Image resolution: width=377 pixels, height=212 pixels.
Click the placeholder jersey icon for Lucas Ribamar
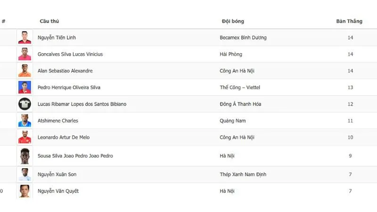(25, 104)
